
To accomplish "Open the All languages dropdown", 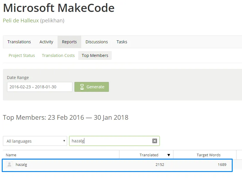I will pos(35,141).
